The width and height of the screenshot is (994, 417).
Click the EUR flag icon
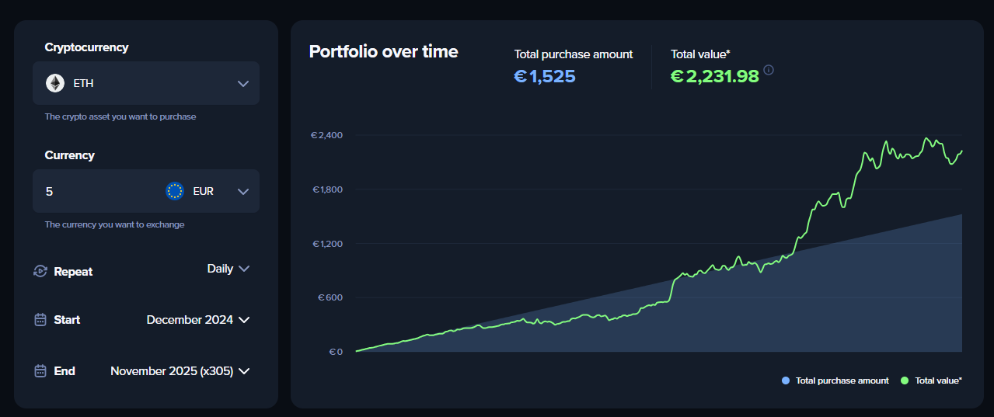(175, 191)
